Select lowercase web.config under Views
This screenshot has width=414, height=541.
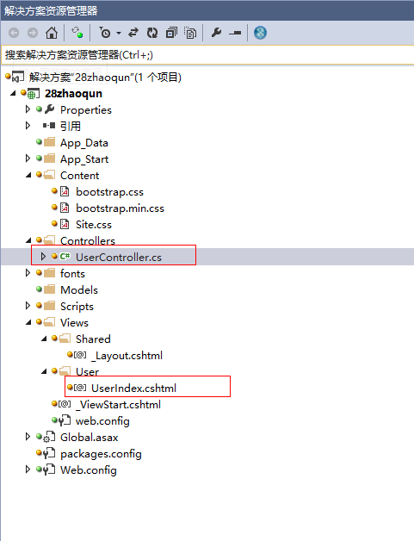pyautogui.click(x=102, y=421)
